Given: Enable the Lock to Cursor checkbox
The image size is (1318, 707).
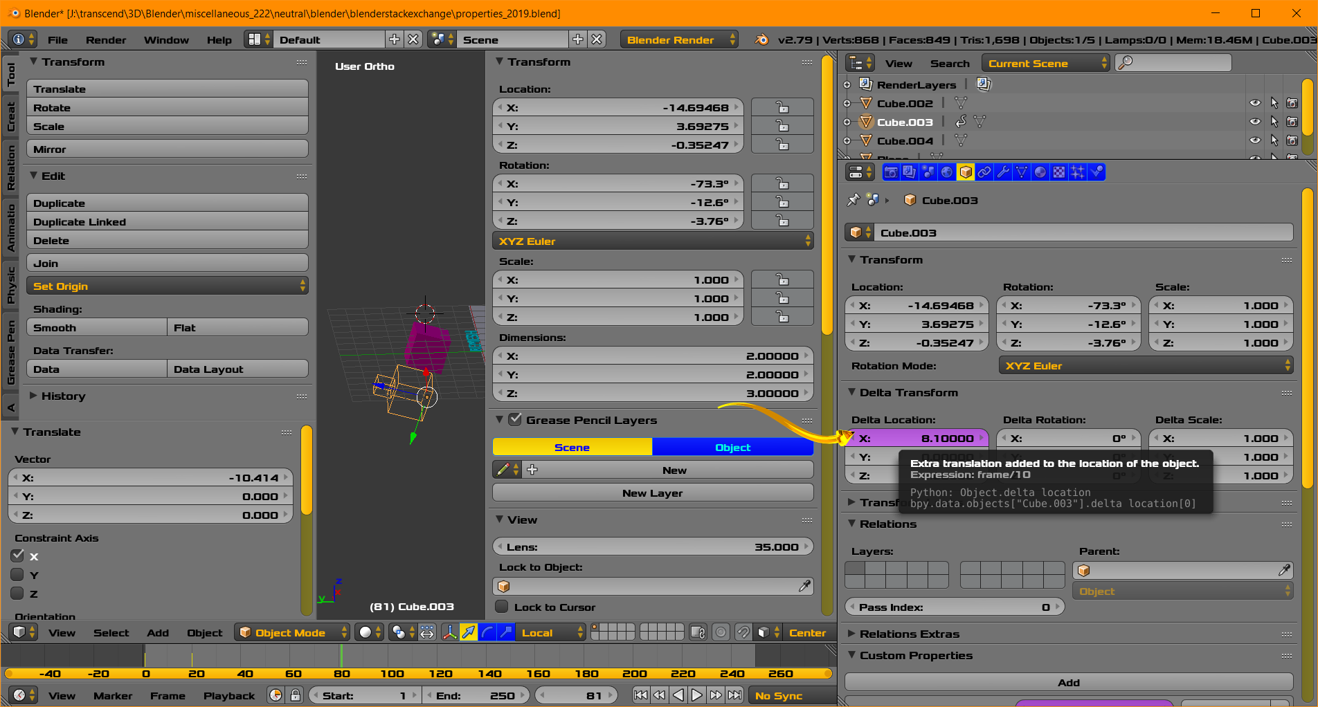Looking at the screenshot, I should [503, 607].
